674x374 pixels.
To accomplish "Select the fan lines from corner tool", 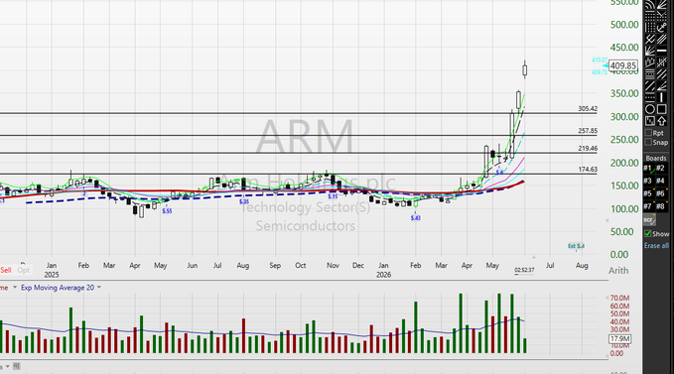I will tap(649, 51).
